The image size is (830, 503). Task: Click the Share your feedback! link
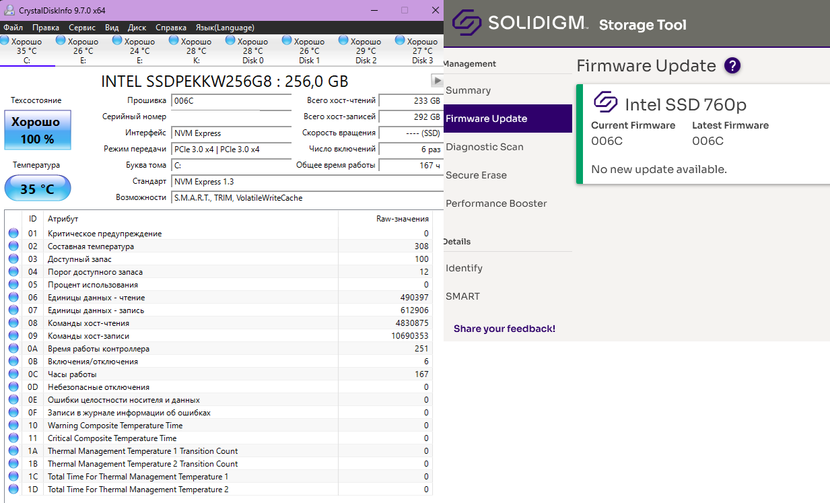(x=504, y=329)
